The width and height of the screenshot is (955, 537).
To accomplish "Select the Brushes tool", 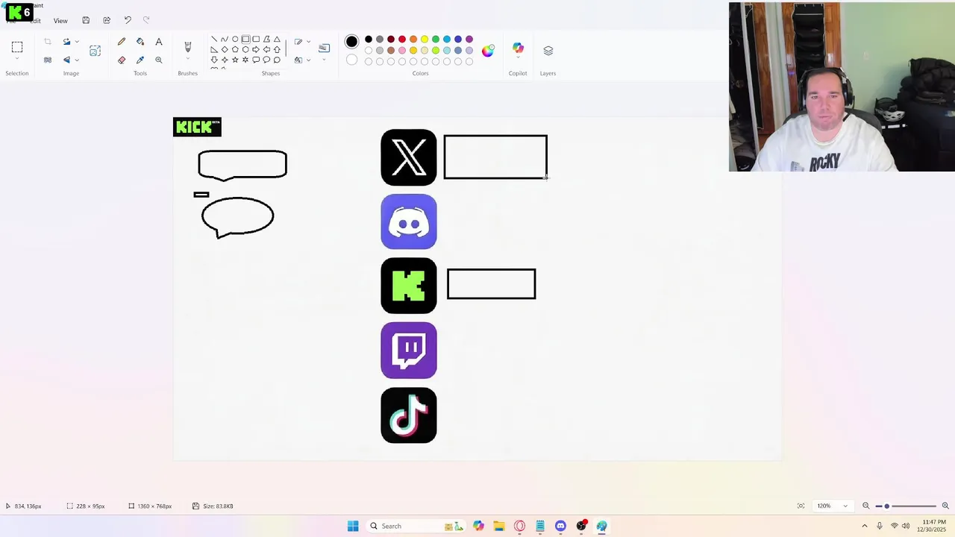I will 188,46.
